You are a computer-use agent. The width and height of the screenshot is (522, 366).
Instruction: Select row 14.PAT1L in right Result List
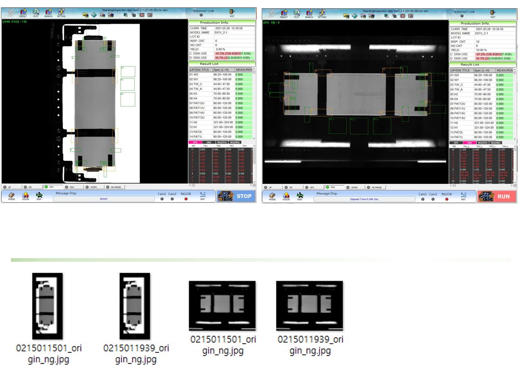click(481, 137)
